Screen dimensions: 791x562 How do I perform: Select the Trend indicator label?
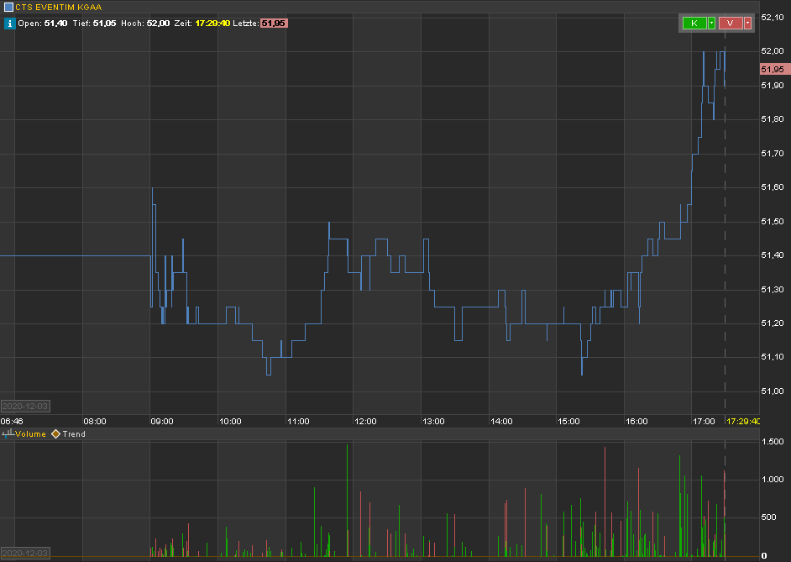pos(74,434)
